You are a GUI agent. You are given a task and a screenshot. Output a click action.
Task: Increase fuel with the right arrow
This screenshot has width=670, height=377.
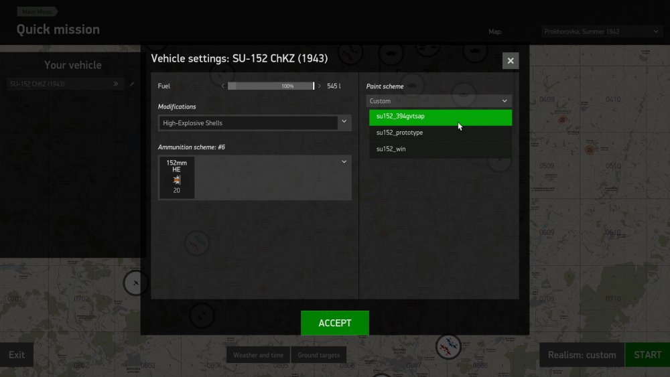(x=319, y=86)
